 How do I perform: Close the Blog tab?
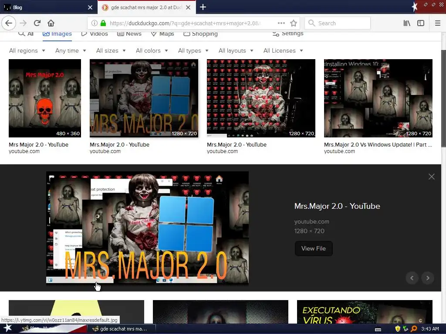(90, 7)
